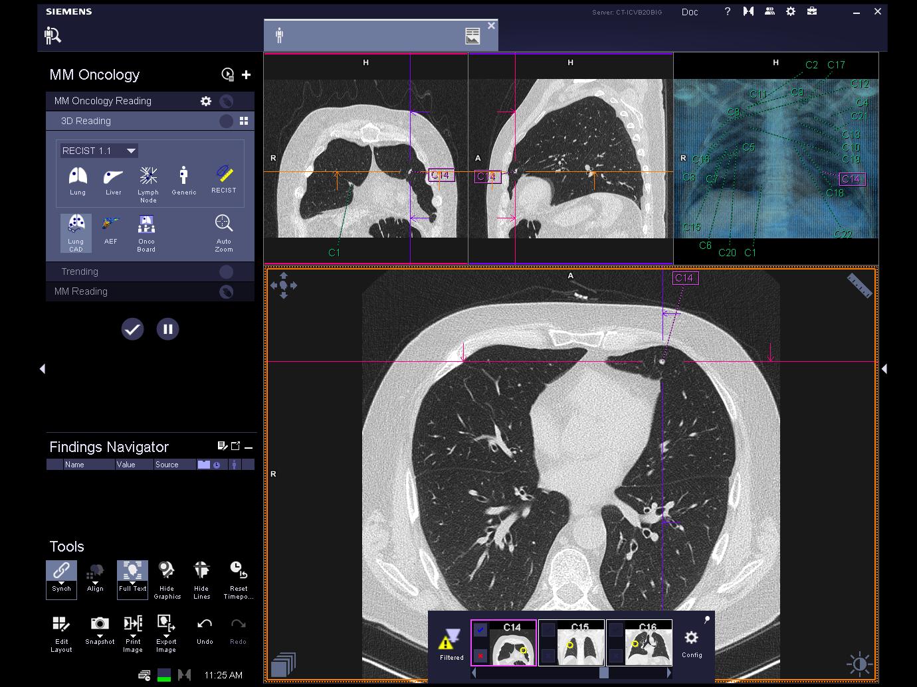Select the C15 finding thumbnail
Screen dimensions: 917x687
coord(579,643)
